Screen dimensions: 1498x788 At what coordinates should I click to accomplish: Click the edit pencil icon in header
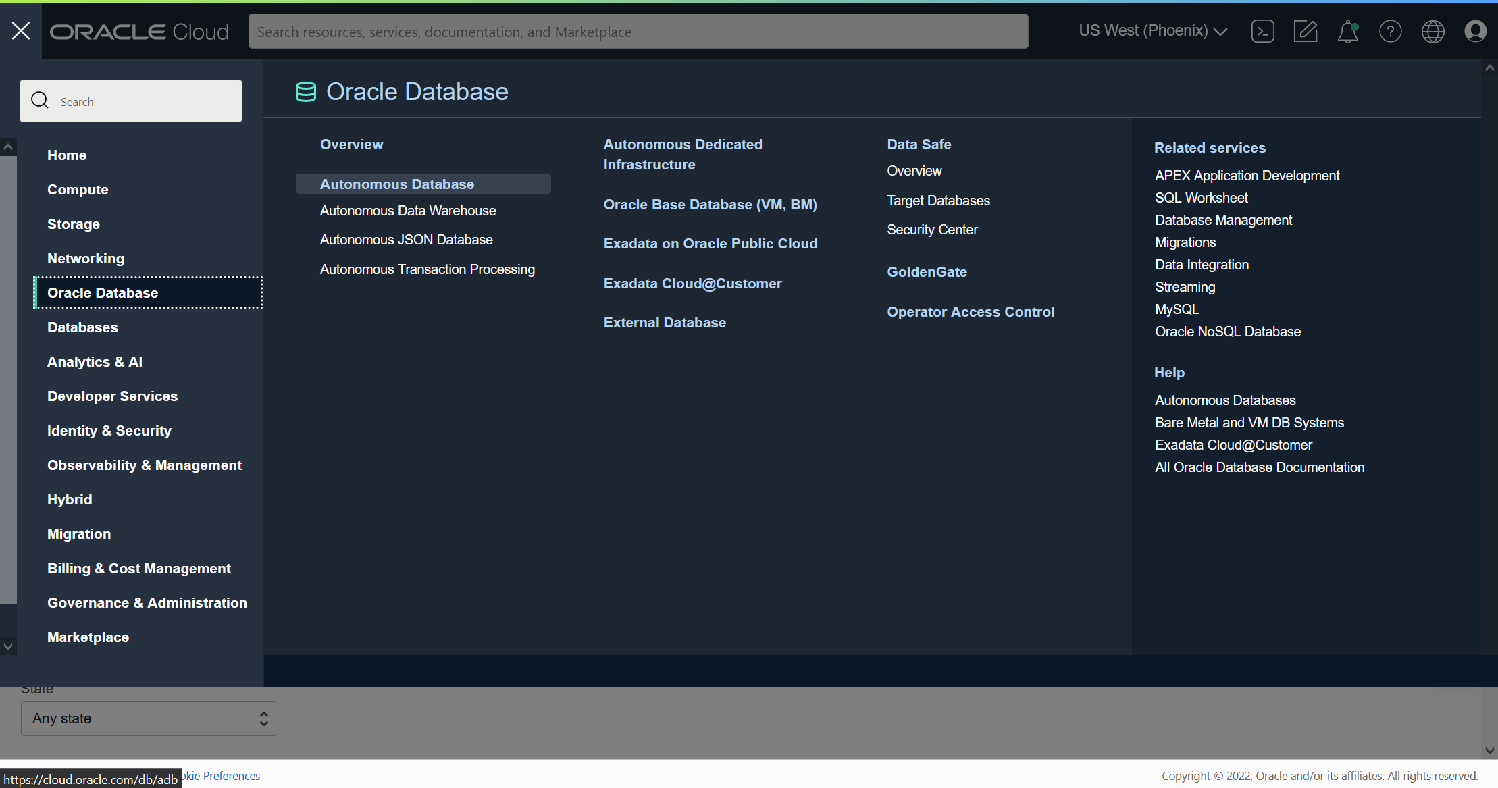1305,31
